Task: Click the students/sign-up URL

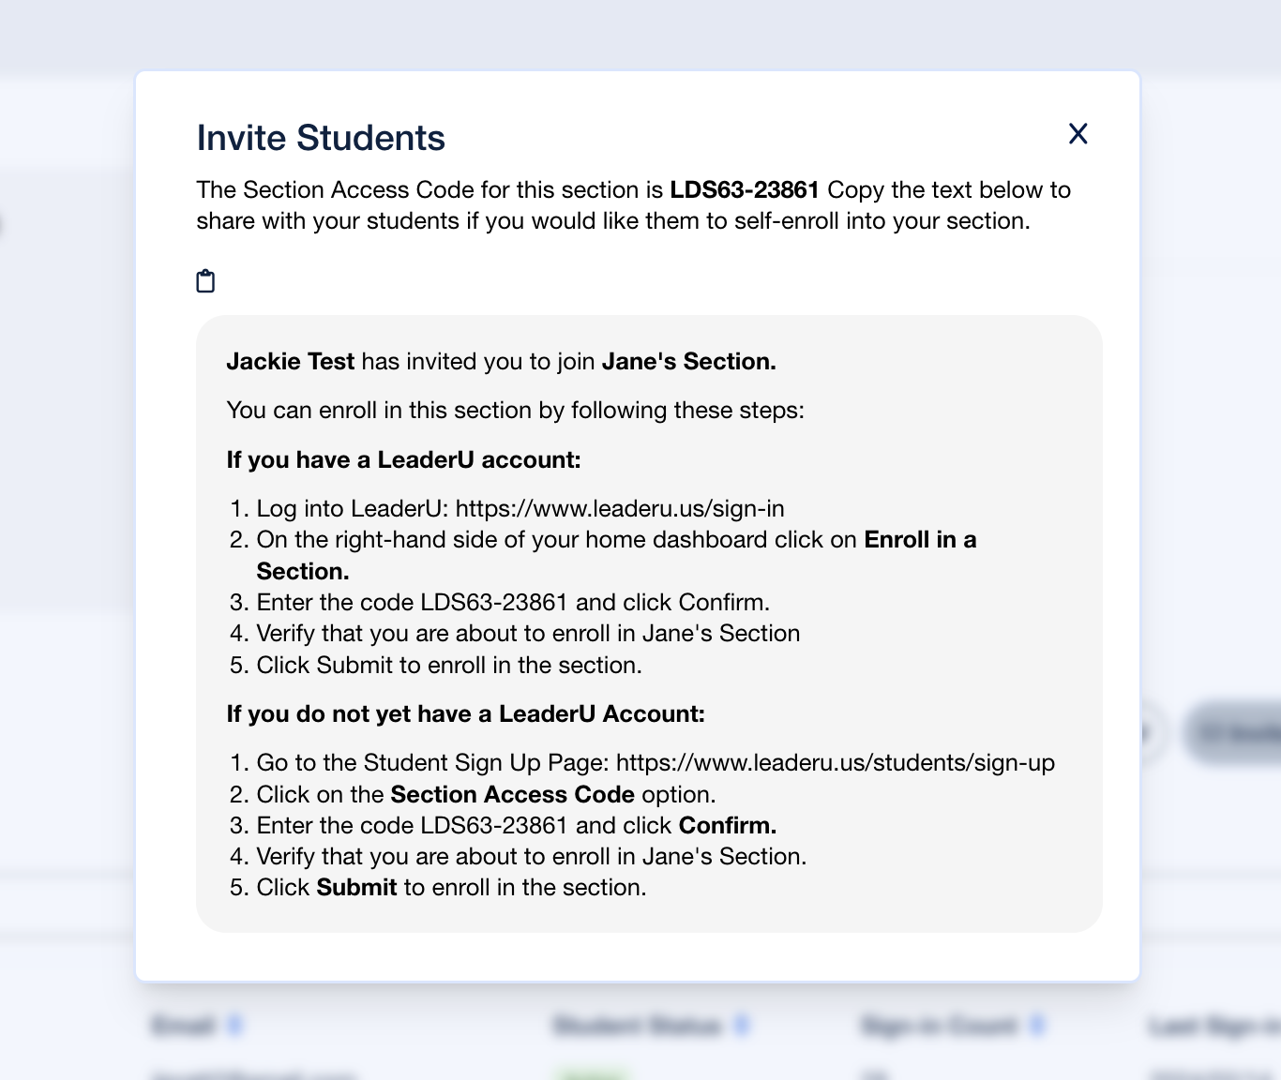Action: 835,762
